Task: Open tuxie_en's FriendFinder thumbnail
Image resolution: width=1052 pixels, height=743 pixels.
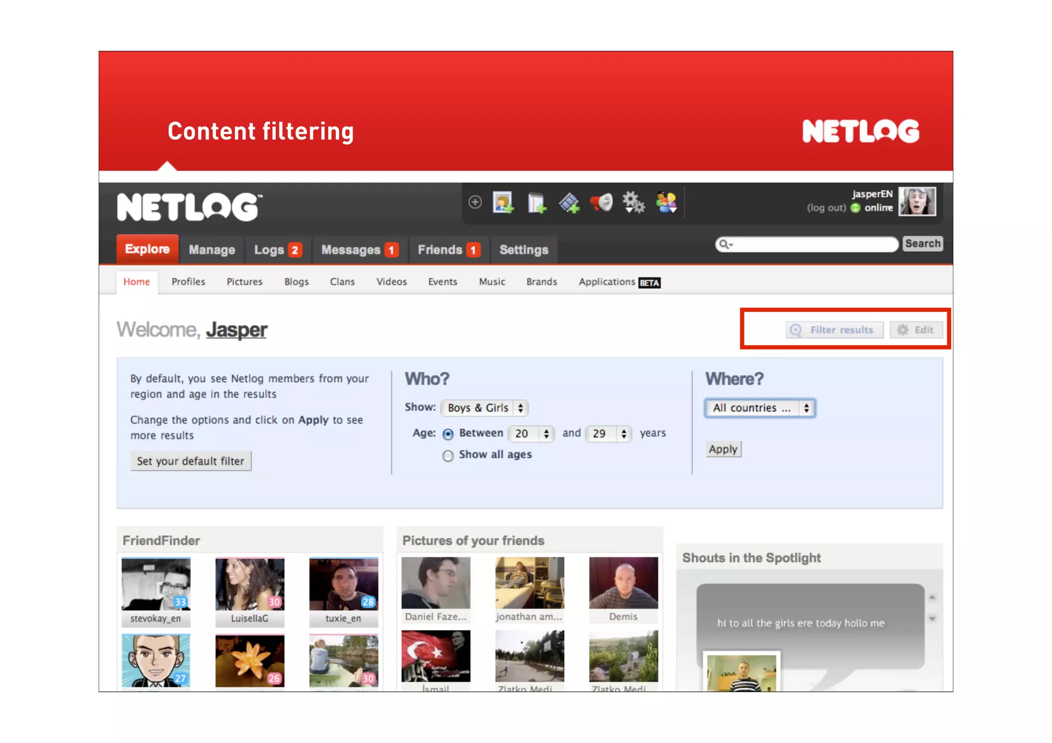Action: tap(344, 584)
